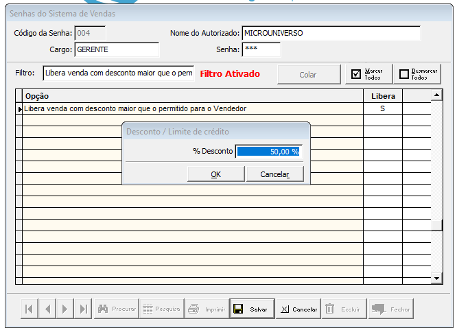Click the Procurar binoculars button

click(117, 309)
